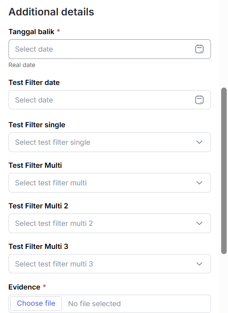Expand Test Filter Multi 3 chevron arrow
228x313 pixels.
click(x=199, y=264)
